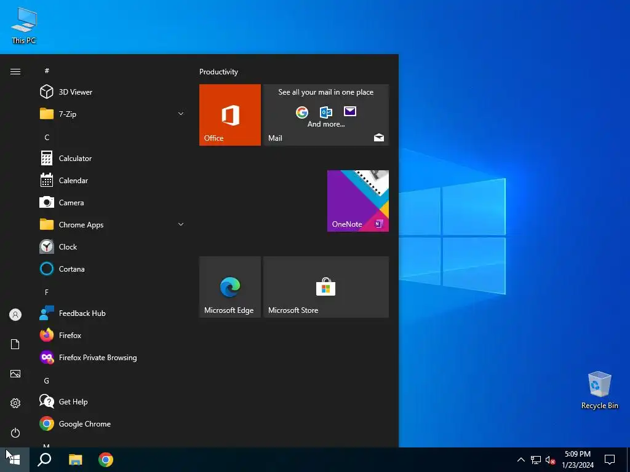Click the Productivity group title

pos(218,72)
